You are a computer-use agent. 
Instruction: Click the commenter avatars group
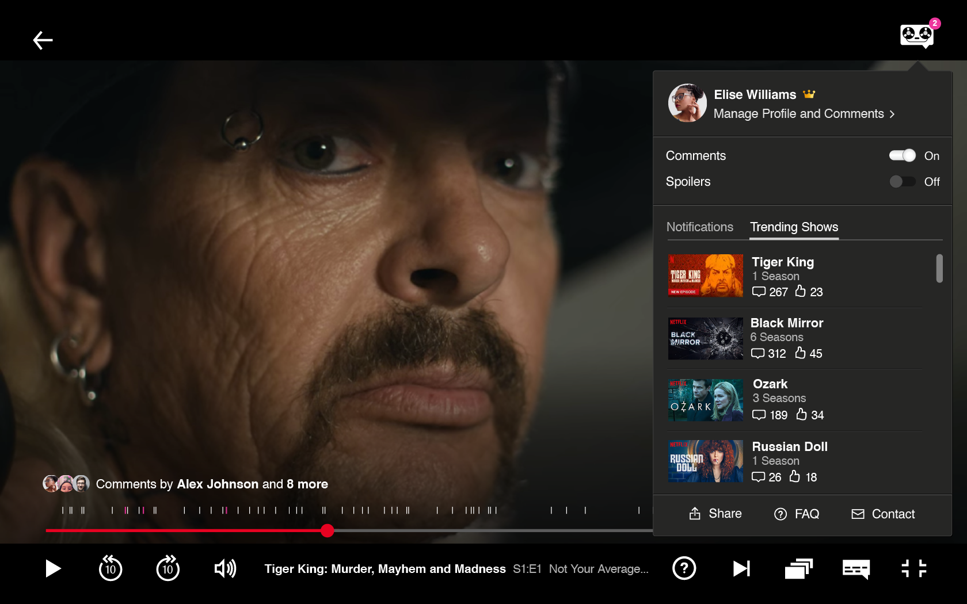pos(66,484)
